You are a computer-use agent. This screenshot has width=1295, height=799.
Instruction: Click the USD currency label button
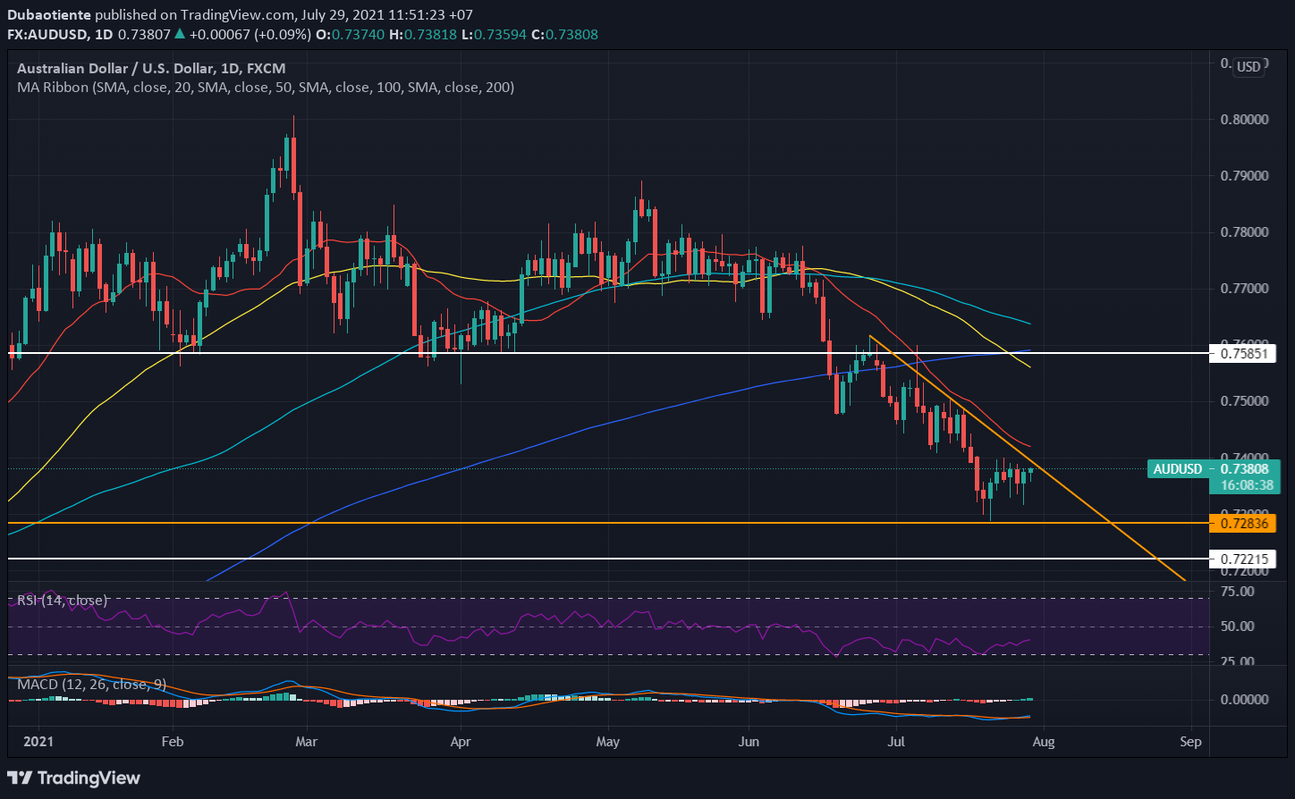1248,67
